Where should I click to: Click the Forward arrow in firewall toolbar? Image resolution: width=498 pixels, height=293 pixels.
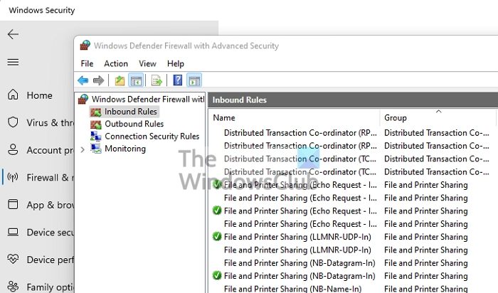point(98,80)
